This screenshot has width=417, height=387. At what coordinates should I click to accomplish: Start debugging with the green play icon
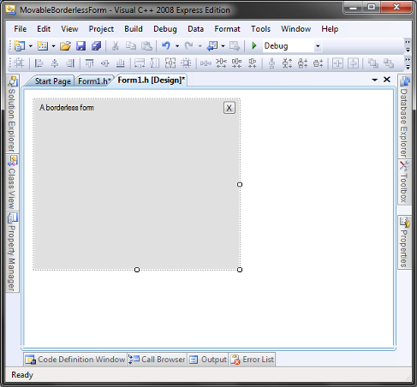pyautogui.click(x=254, y=45)
